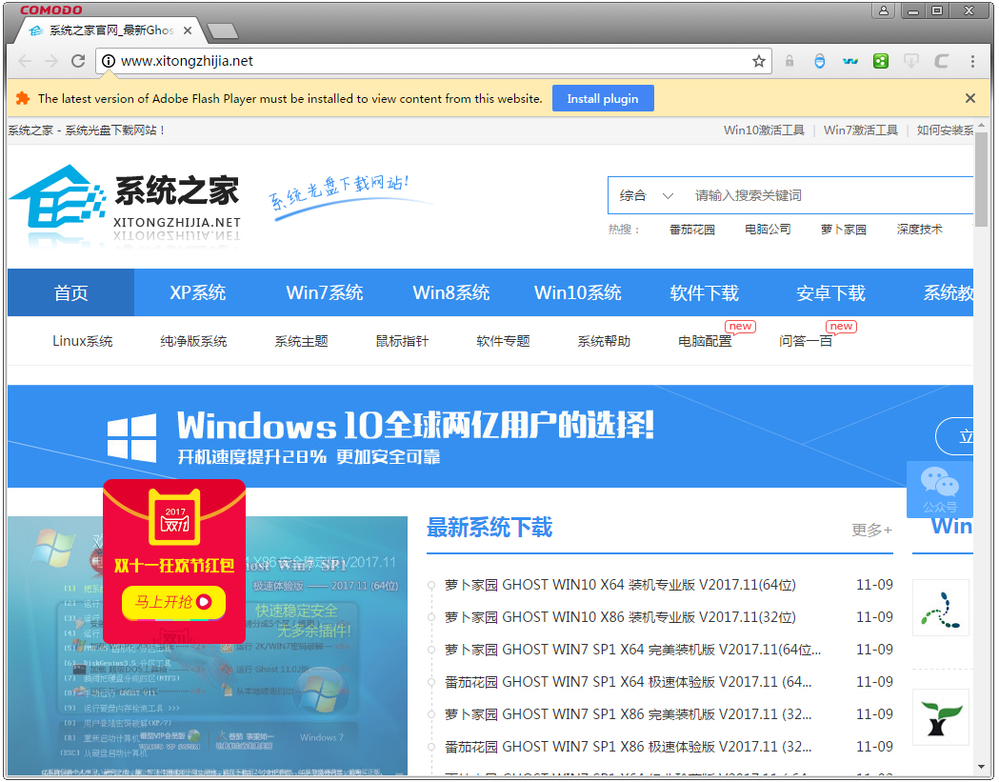
Task: Click the padlock extension icon
Action: point(789,61)
